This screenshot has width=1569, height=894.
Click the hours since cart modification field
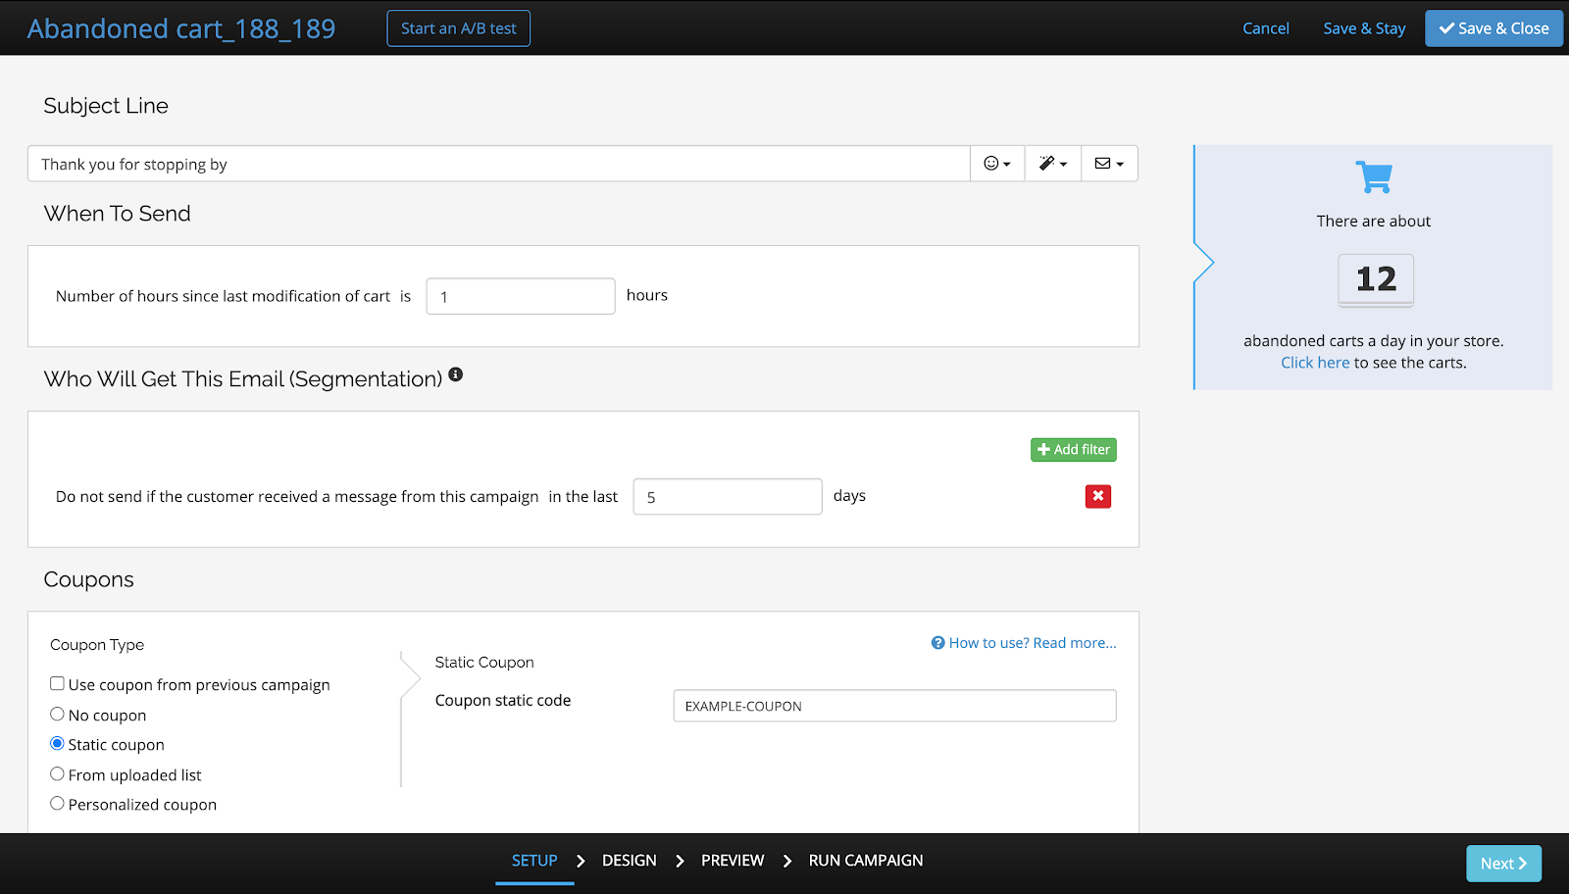point(521,296)
